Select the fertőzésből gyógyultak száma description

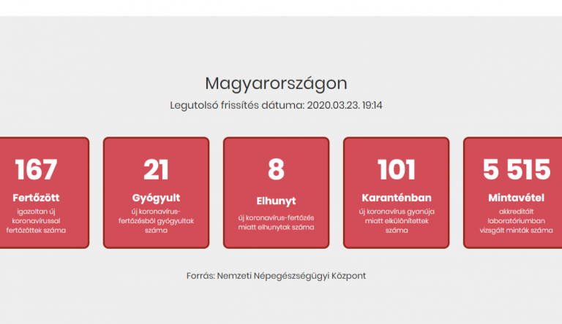[156, 221]
